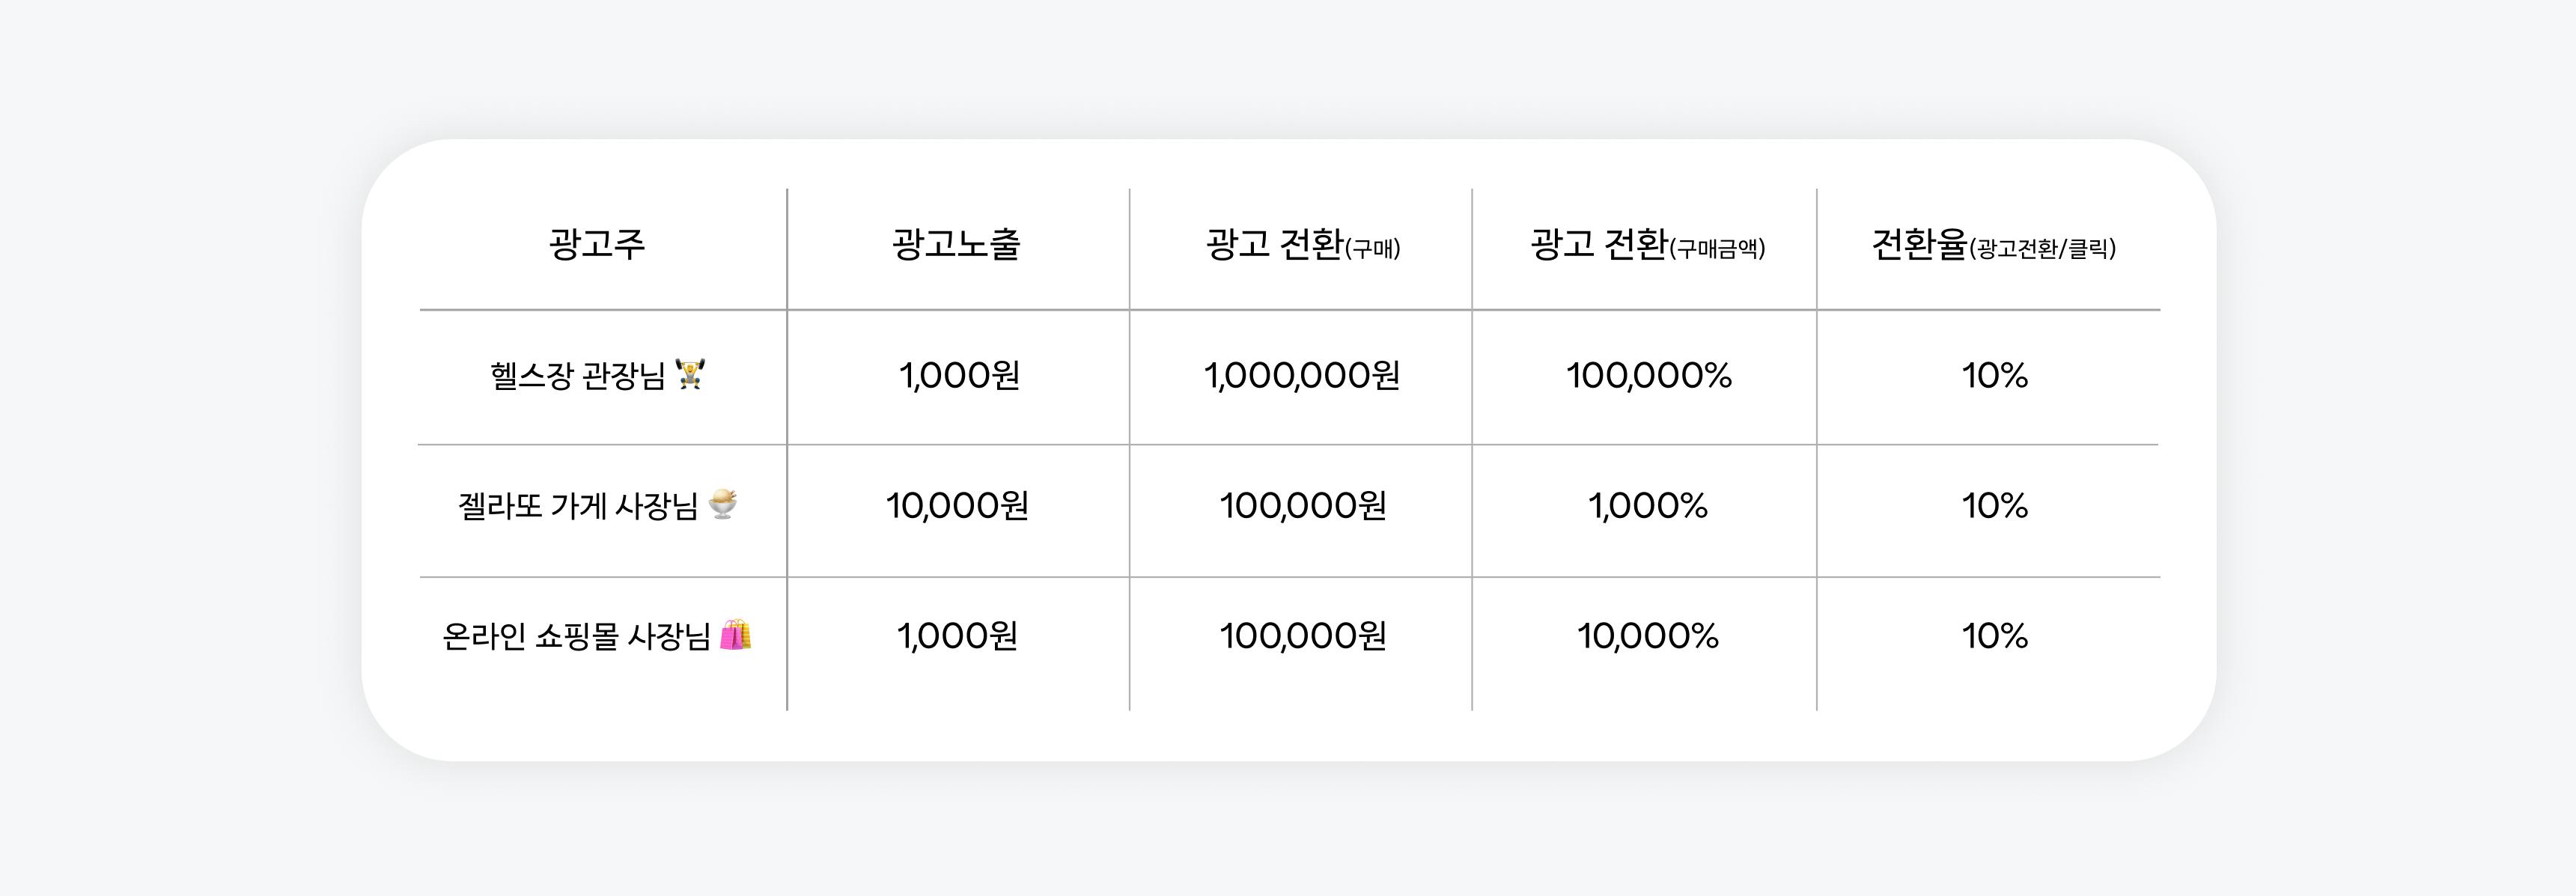Click the weightlifter emoji icon
Screen dimensions: 2576x896
pos(690,375)
